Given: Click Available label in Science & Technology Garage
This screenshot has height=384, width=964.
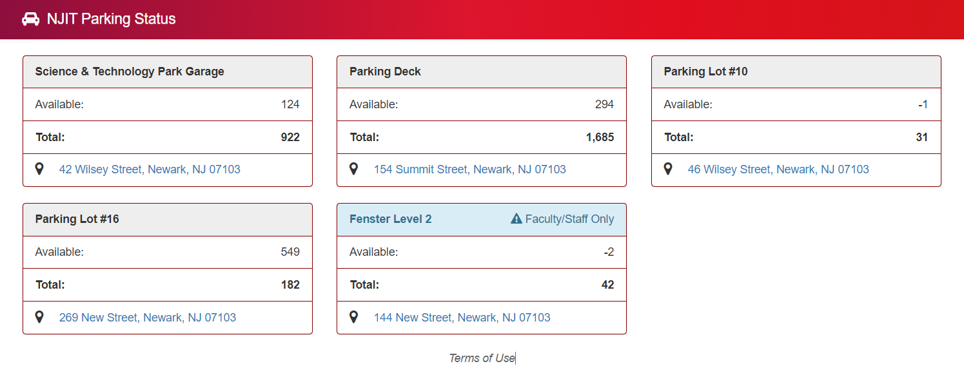Looking at the screenshot, I should coord(59,104).
